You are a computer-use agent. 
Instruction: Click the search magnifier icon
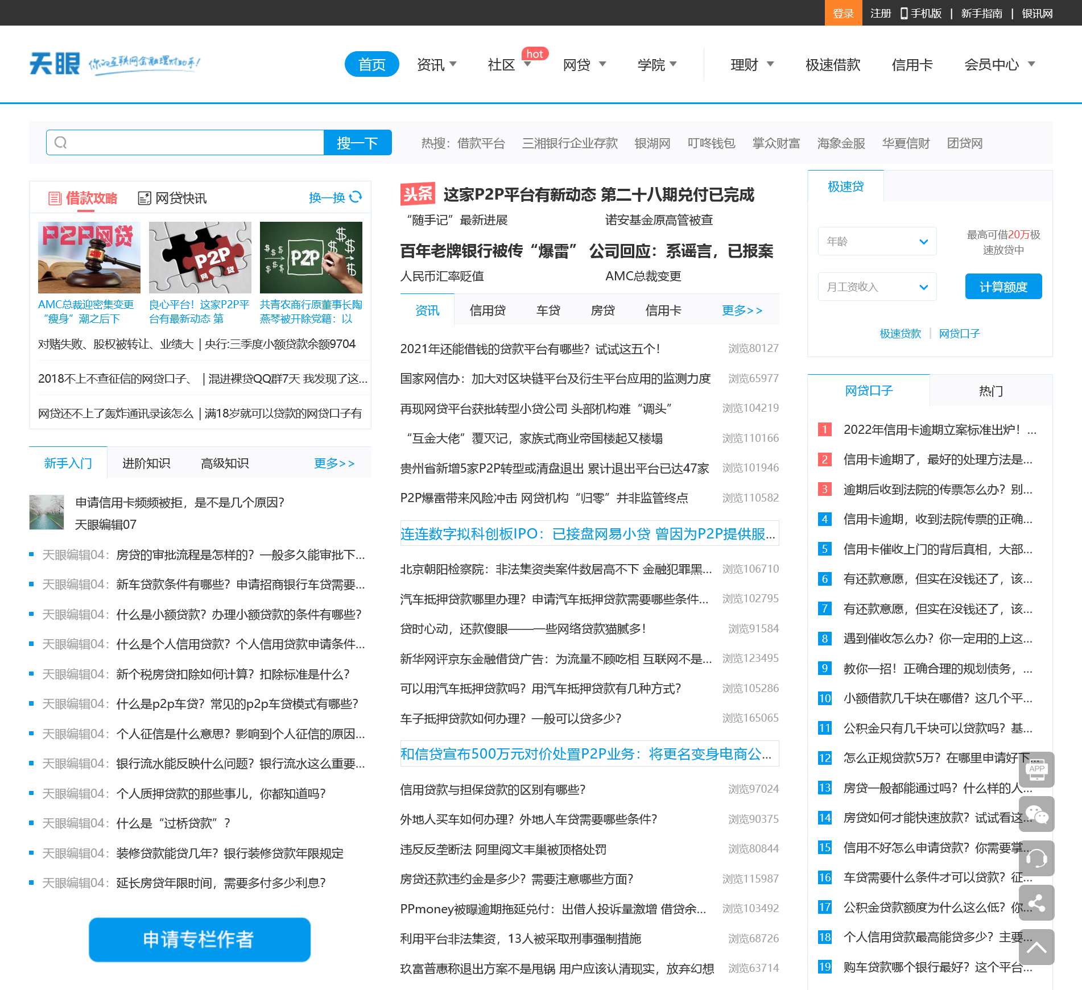[61, 143]
